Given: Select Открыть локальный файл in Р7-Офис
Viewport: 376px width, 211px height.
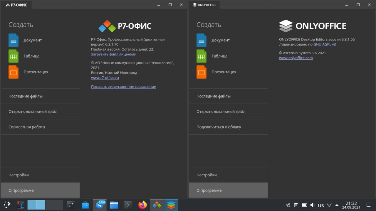Looking at the screenshot, I should [x=41, y=112].
